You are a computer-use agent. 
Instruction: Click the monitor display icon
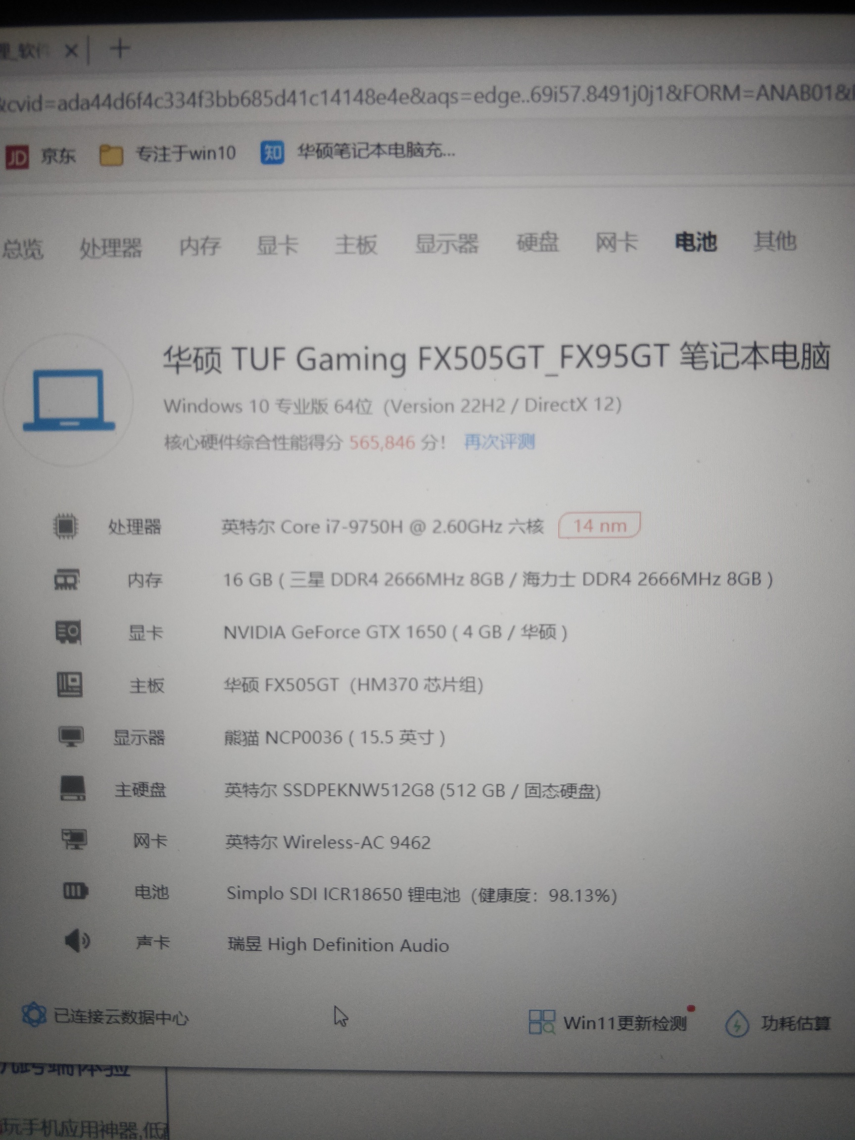[71, 736]
